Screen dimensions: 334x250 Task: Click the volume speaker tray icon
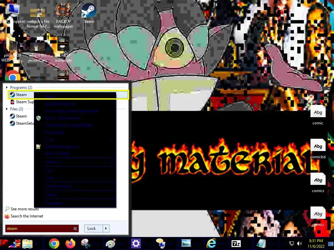click(x=299, y=243)
